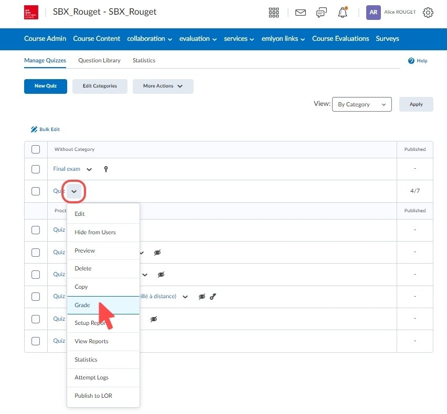Image resolution: width=447 pixels, height=414 pixels.
Task: Open the admin tools gear icon
Action: (428, 13)
